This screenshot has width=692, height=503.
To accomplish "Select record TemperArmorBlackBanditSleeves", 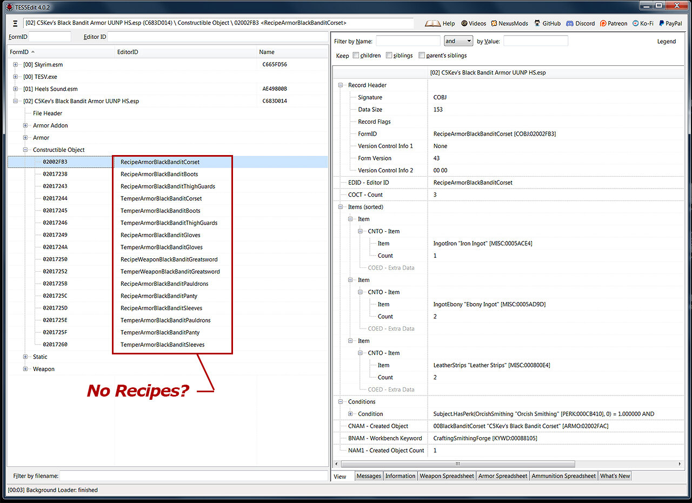I will point(162,345).
